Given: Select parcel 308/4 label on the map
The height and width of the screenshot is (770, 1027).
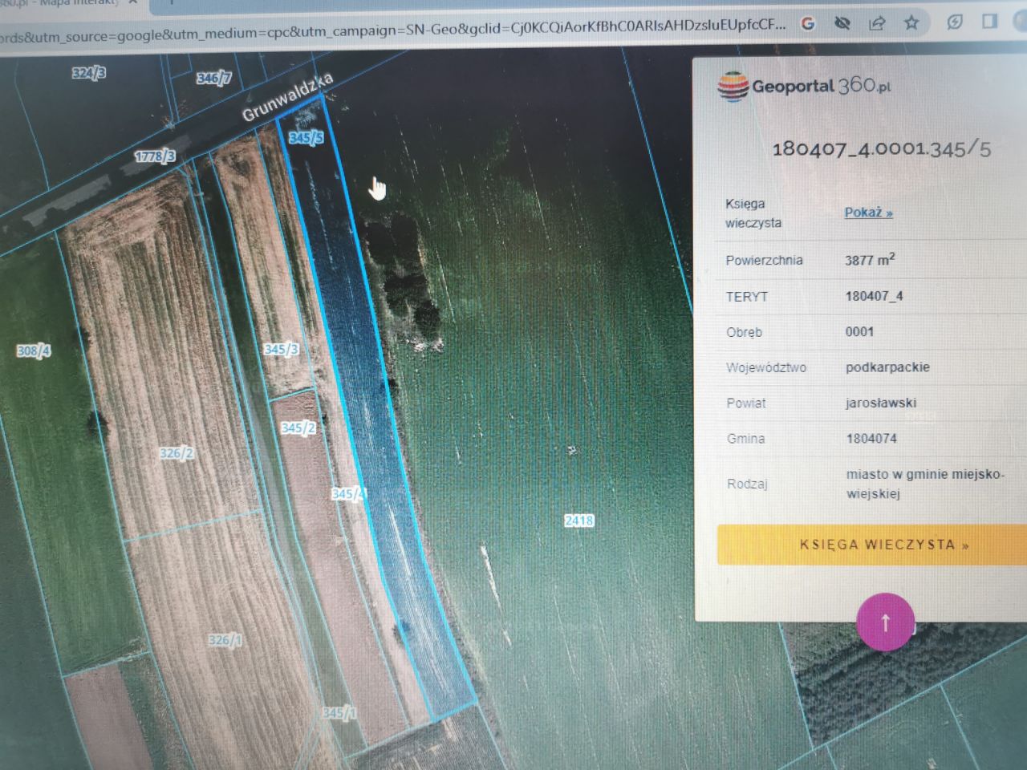Looking at the screenshot, I should [x=34, y=351].
